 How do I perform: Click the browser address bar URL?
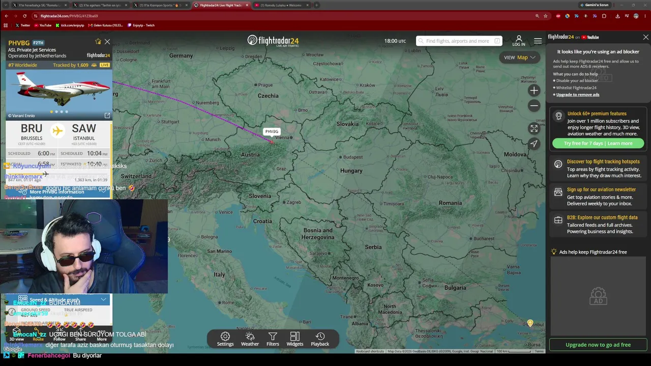pos(69,16)
